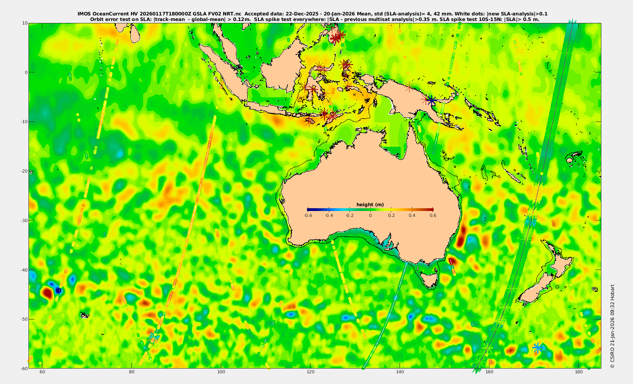
Task: Click the y-axis tick label '-30'
Action: (x=24, y=221)
